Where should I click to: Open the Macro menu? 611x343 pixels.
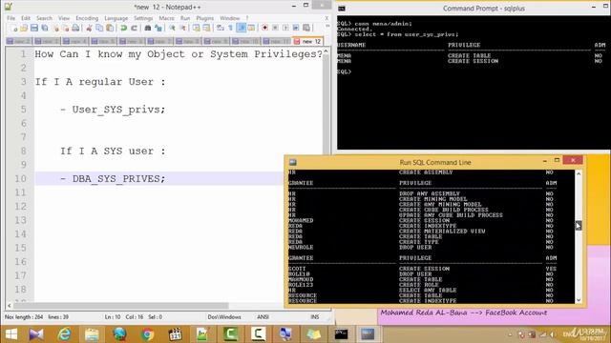(166, 18)
